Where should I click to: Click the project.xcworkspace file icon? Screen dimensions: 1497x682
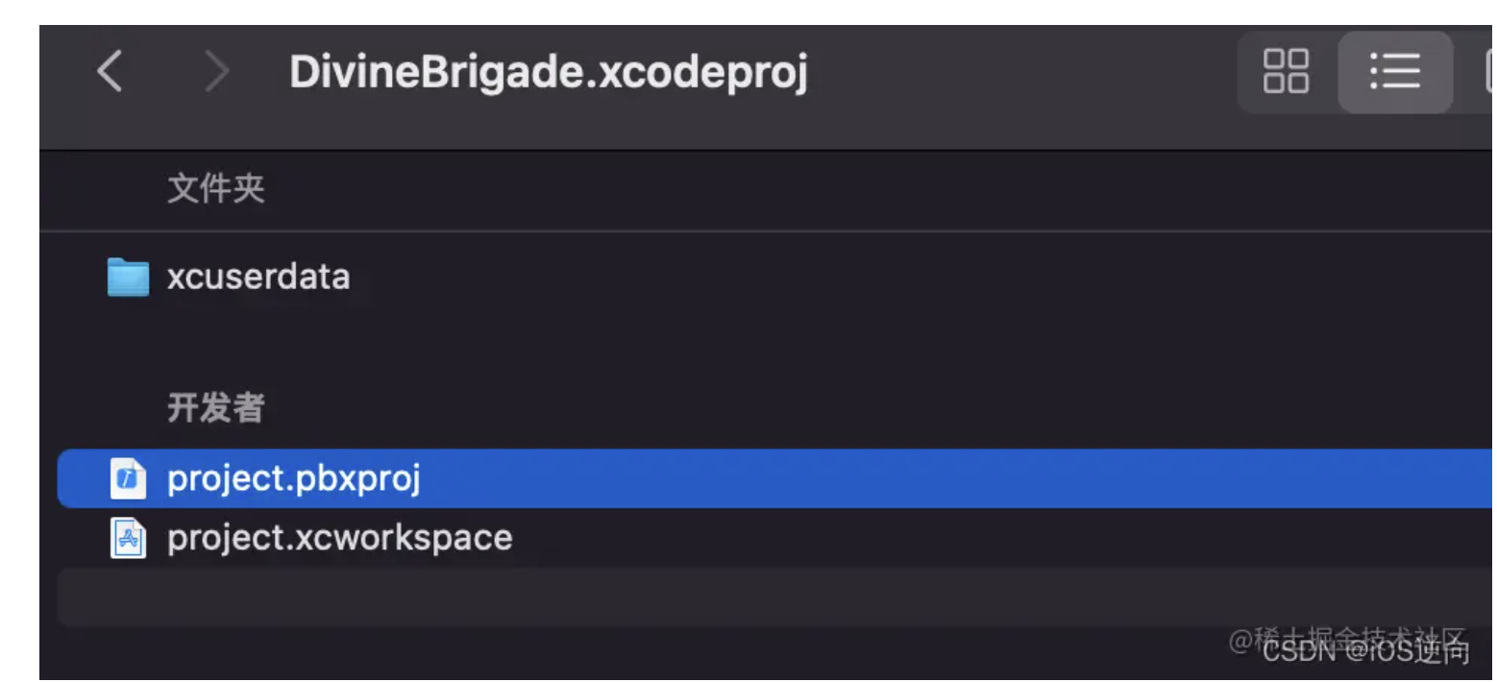(128, 538)
